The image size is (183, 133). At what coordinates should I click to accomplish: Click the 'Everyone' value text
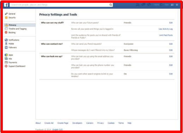(x=128, y=44)
